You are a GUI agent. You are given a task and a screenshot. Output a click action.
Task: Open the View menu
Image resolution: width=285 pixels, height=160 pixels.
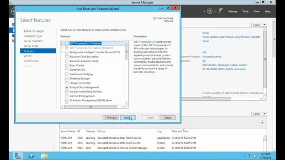[x=256, y=12]
